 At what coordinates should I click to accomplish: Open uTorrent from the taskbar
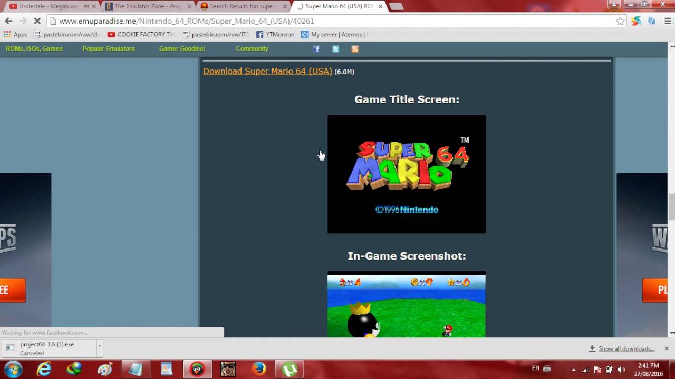click(x=290, y=369)
